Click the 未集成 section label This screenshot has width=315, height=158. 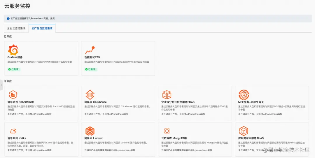coord(8,81)
